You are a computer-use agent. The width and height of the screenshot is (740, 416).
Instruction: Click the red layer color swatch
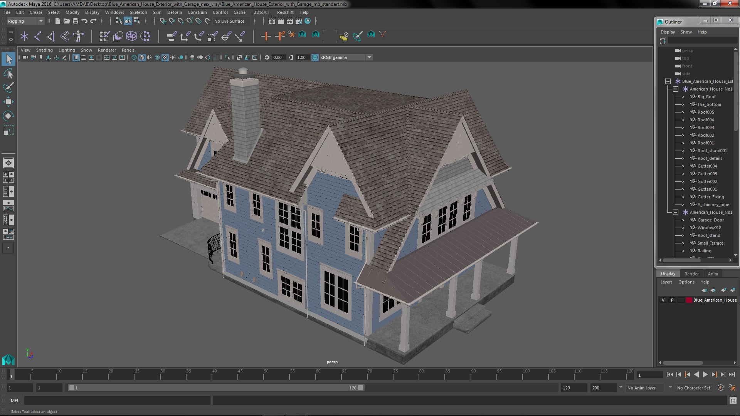pos(689,300)
